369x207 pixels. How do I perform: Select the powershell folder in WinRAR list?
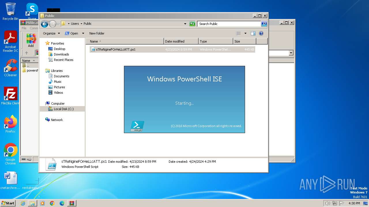point(30,70)
